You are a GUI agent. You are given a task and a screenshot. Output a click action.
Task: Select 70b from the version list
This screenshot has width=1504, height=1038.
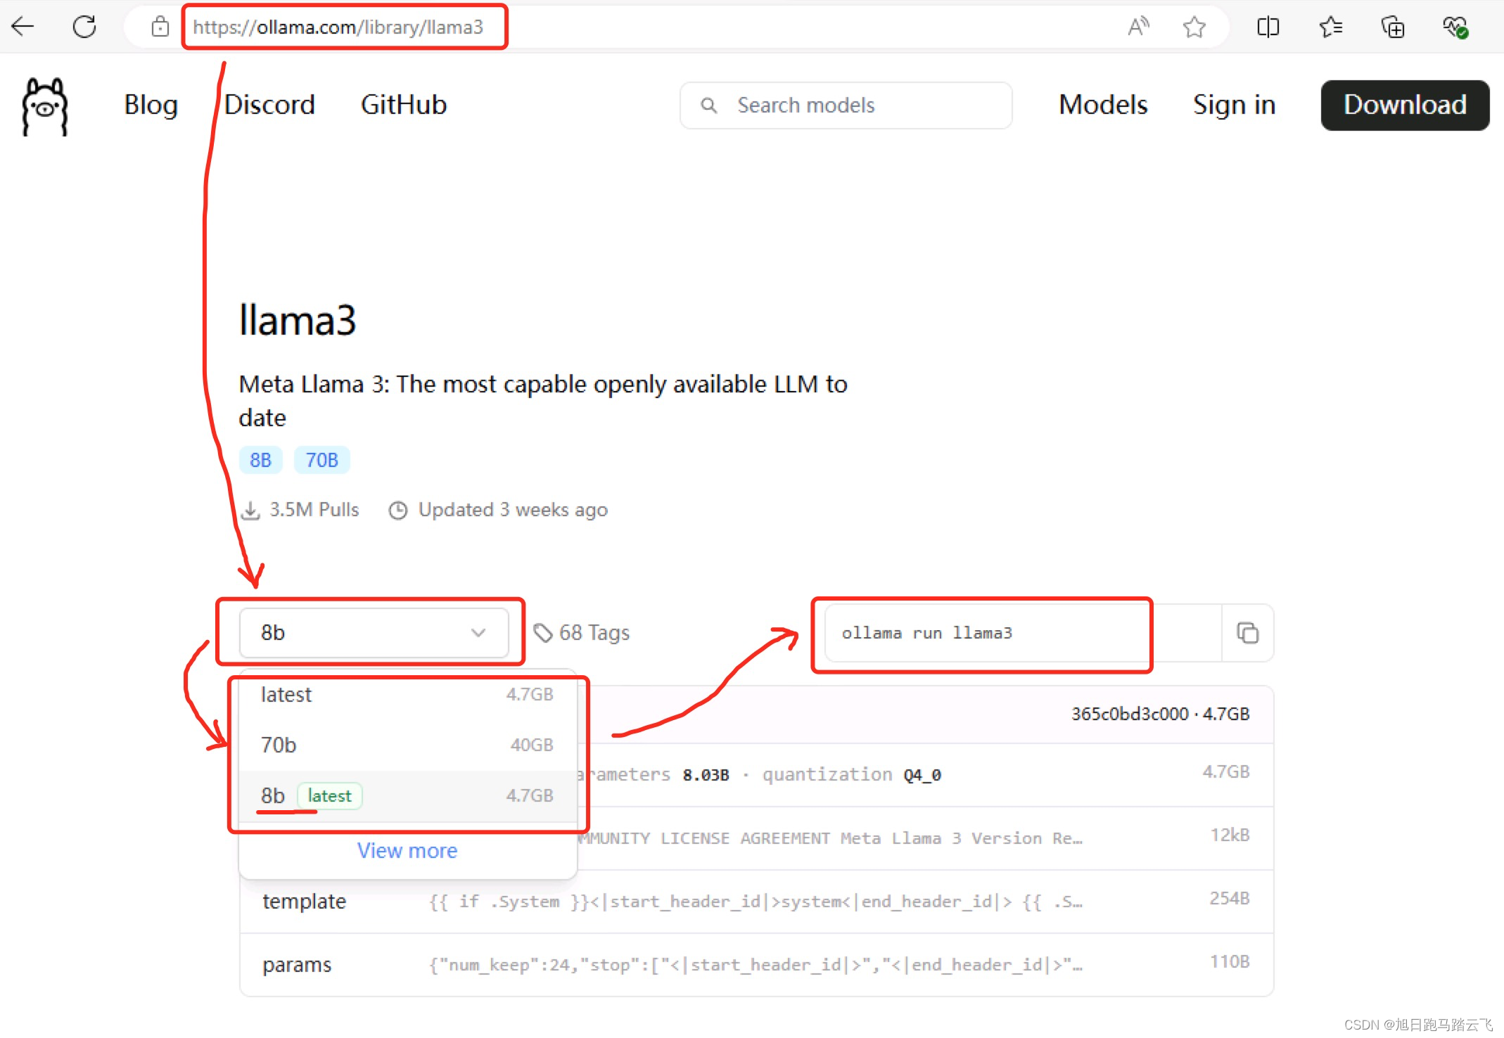(x=279, y=745)
